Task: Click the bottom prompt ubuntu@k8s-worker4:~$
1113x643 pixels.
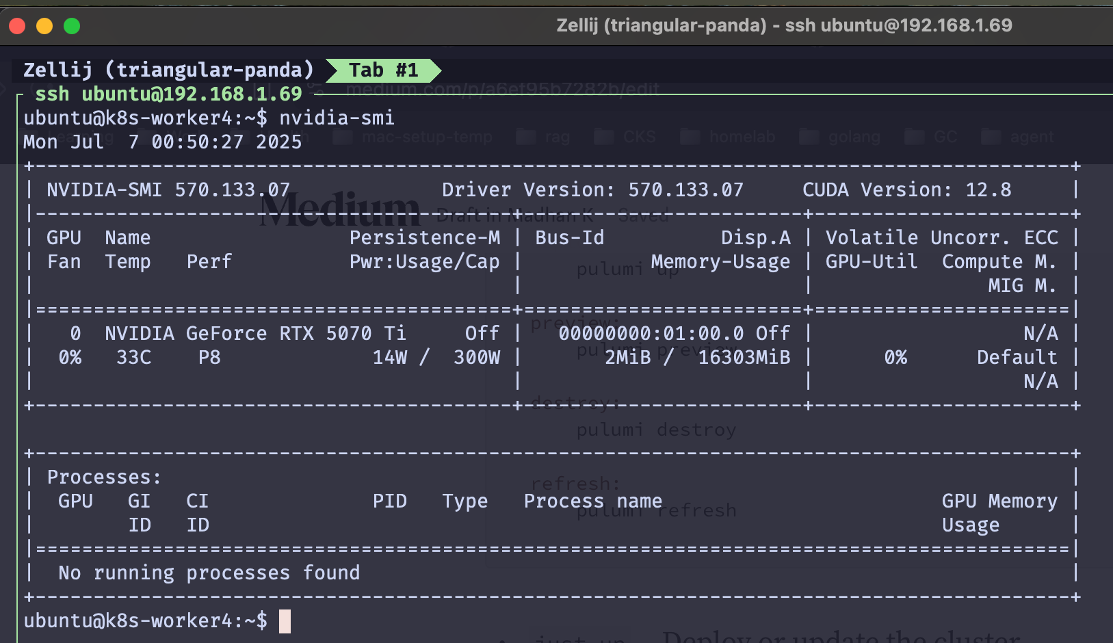Action: pos(145,620)
